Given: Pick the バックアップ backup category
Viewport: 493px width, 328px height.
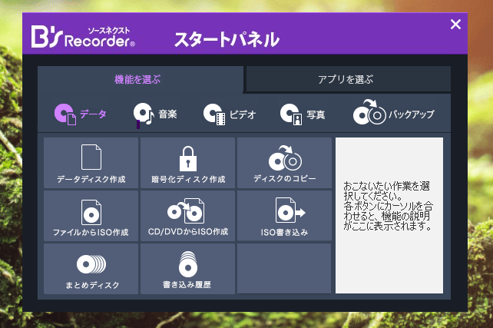Looking at the screenshot, I should click(x=394, y=114).
